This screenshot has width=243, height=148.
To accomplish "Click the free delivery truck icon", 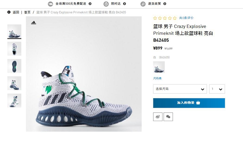I will 50,4.
